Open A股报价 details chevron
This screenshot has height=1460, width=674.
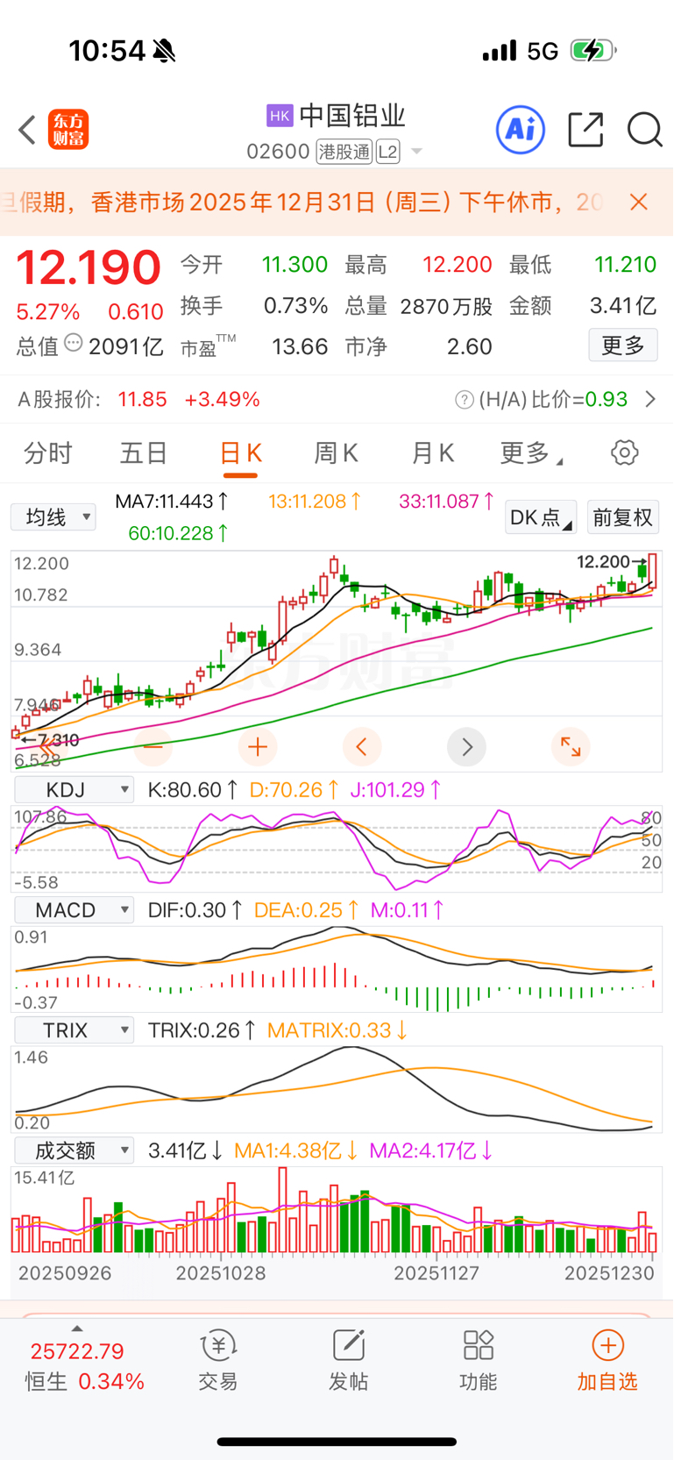coord(650,400)
